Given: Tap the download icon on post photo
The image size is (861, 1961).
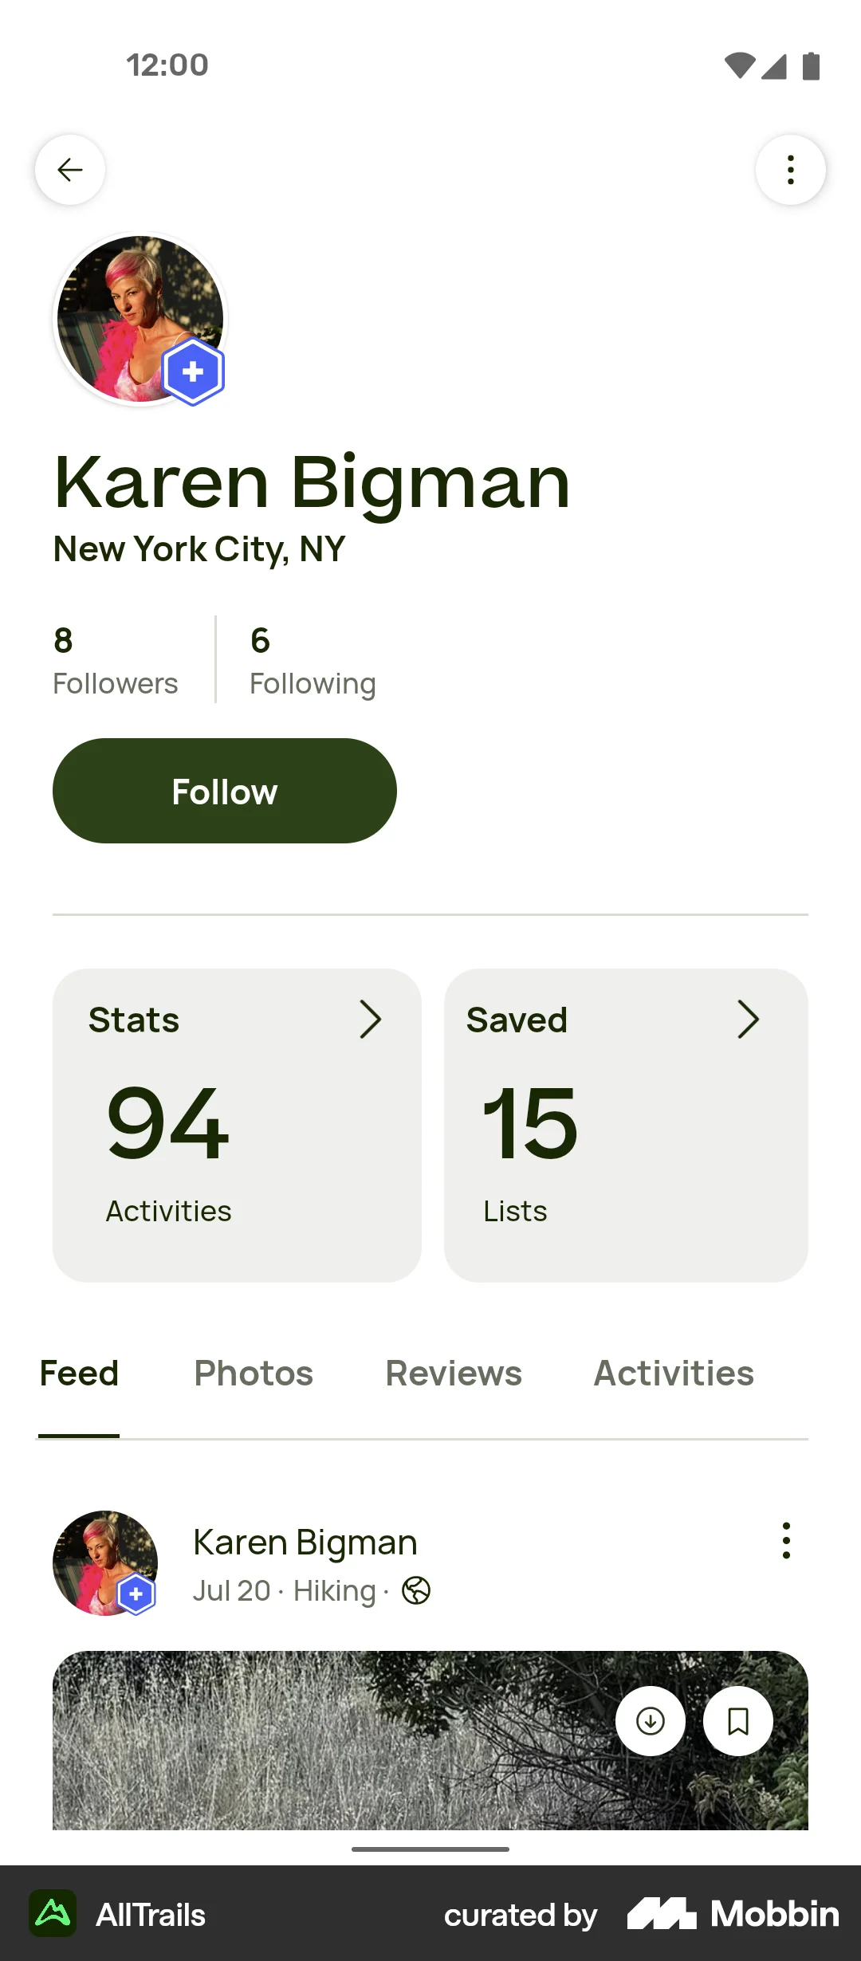Looking at the screenshot, I should (651, 1721).
